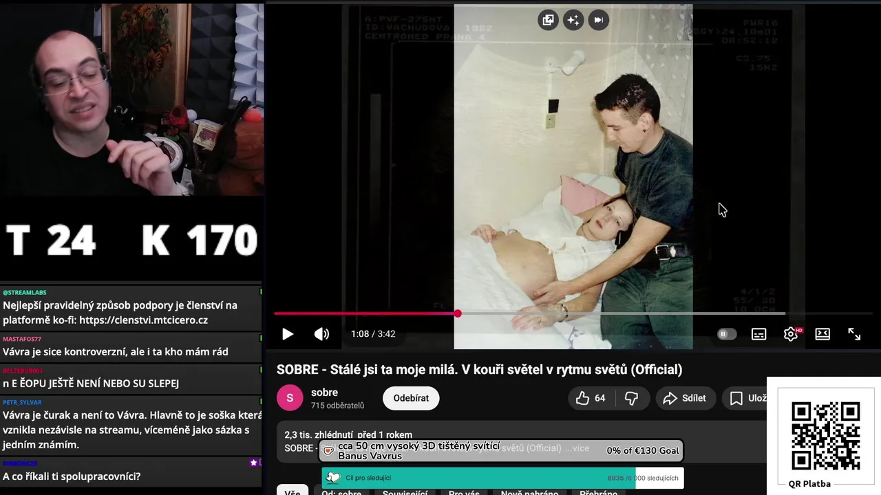Image resolution: width=881 pixels, height=495 pixels.
Task: Toggle the autoplay switch in player controls
Action: (727, 334)
